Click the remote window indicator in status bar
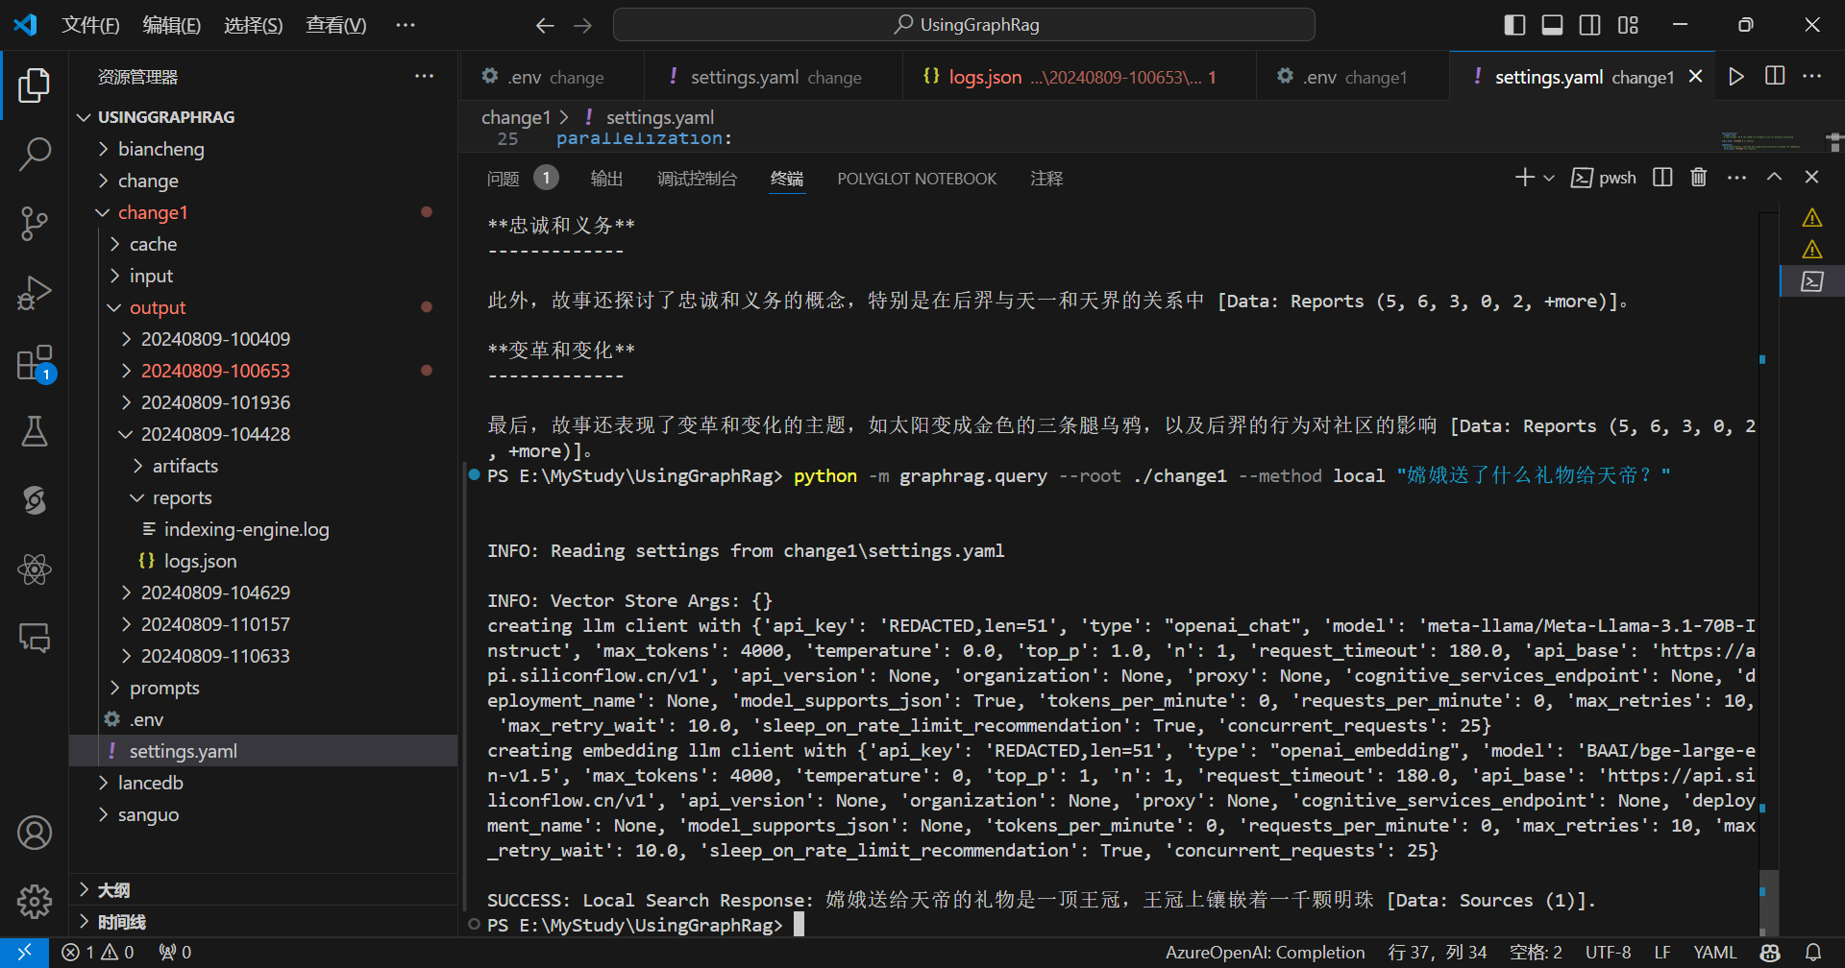This screenshot has width=1845, height=968. (24, 952)
